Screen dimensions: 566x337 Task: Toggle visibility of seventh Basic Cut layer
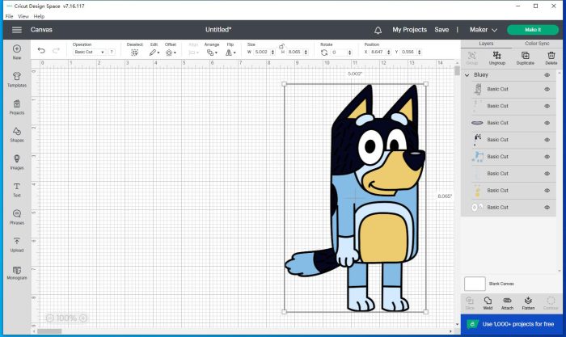point(547,191)
